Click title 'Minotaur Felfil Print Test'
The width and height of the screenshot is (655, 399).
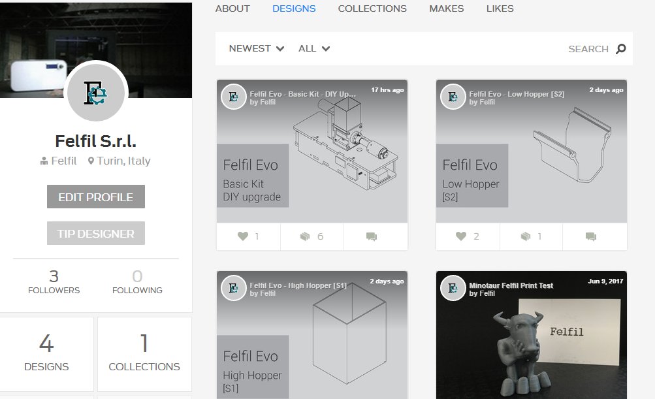tap(511, 285)
